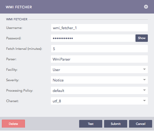Click the Processing Policy label
The height and width of the screenshot is (131, 154).
click(x=20, y=90)
